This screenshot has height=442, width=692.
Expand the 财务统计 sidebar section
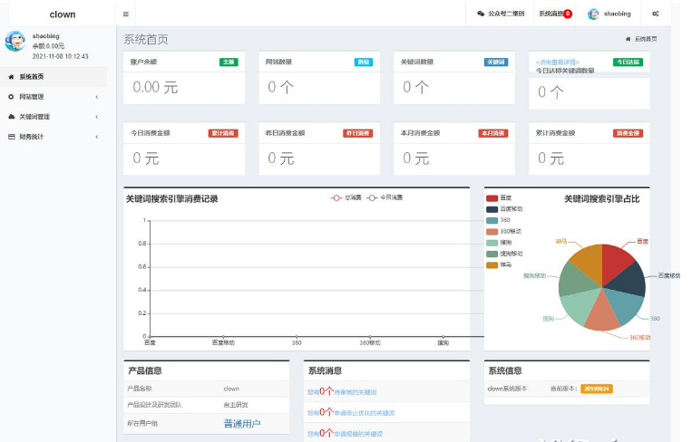tap(54, 137)
